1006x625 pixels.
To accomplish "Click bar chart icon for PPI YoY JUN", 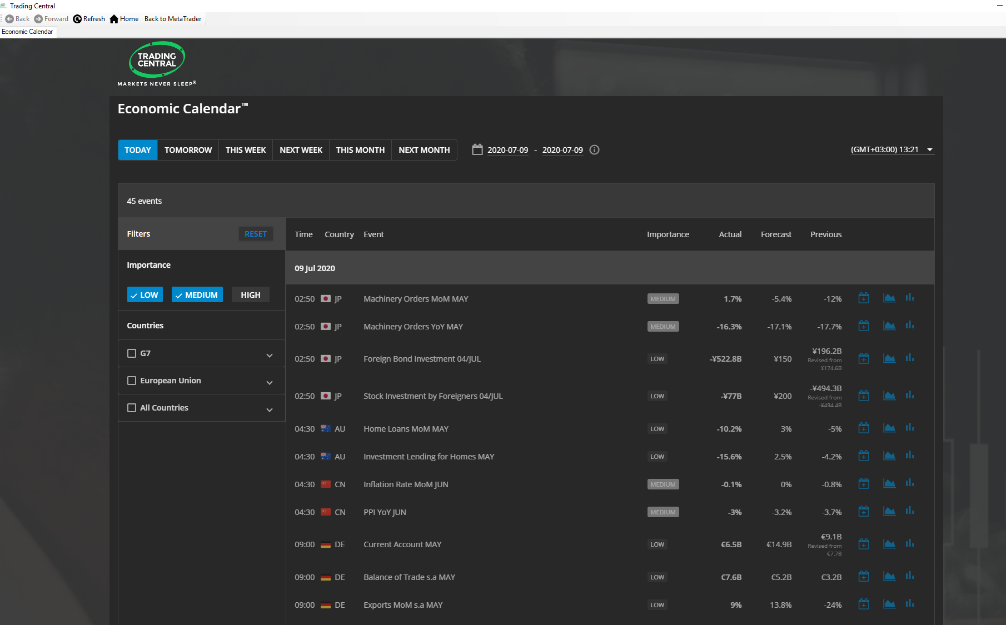I will 910,511.
